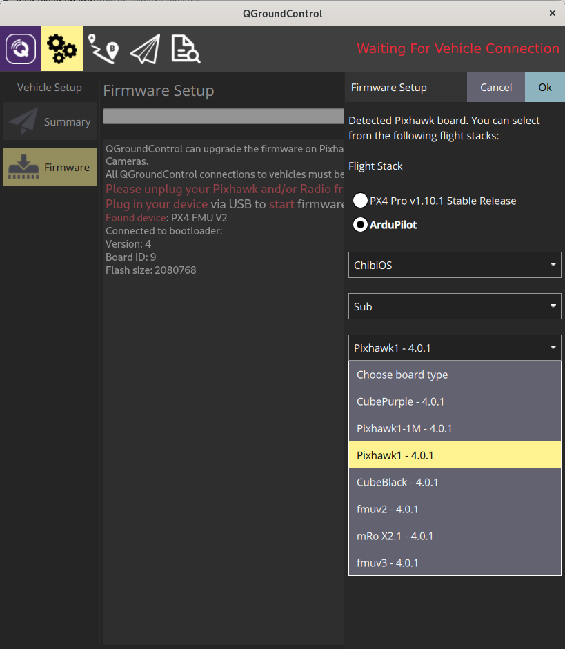The height and width of the screenshot is (649, 565).
Task: Click the 'Found device' log line
Action: pyautogui.click(x=166, y=218)
